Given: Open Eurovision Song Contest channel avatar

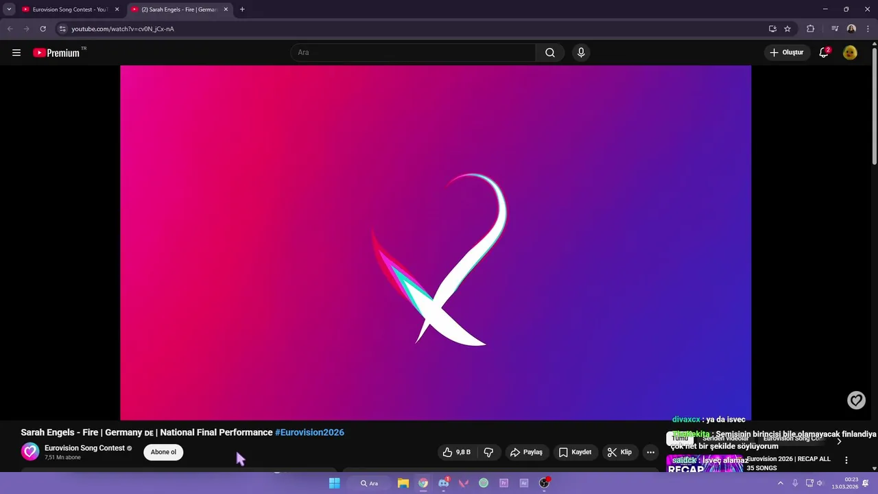Looking at the screenshot, I should pos(30,451).
